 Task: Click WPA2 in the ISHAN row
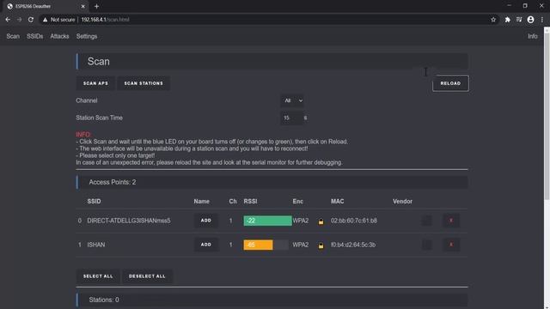point(301,245)
